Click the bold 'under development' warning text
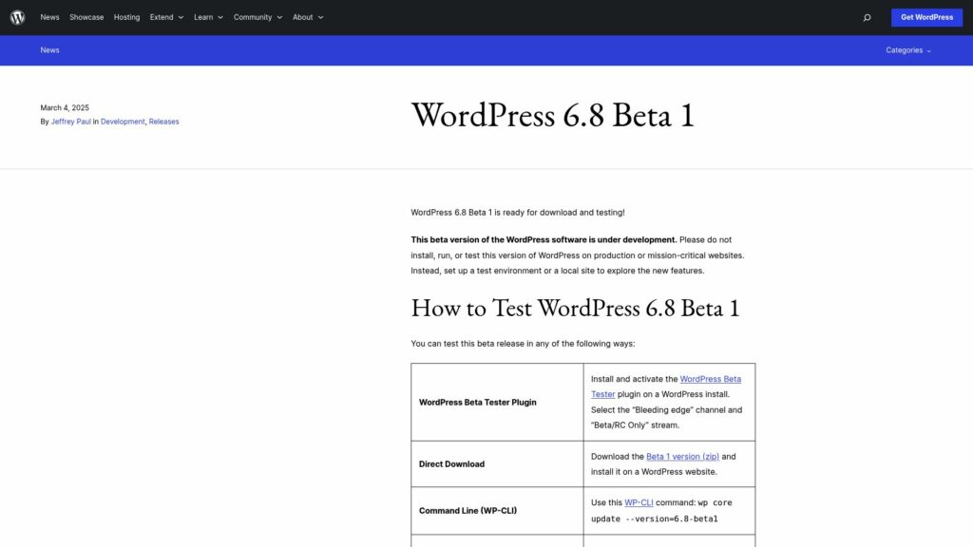973x547 pixels. tap(544, 239)
